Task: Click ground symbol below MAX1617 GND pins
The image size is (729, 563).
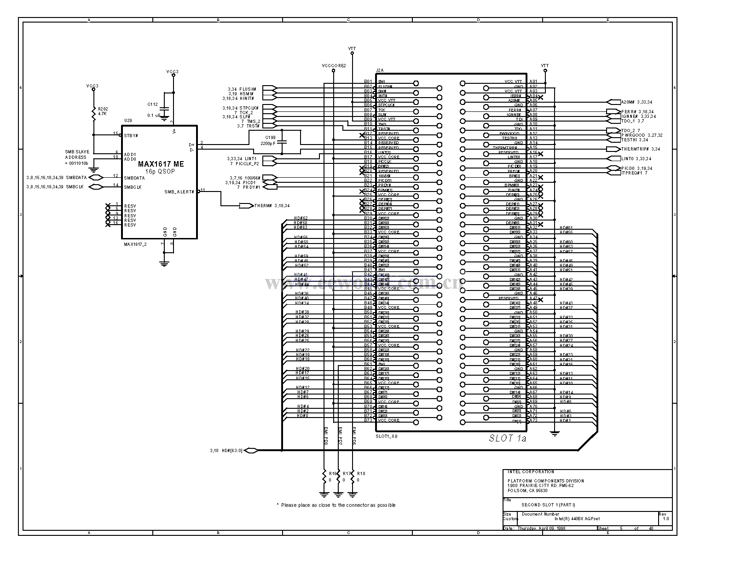Action: click(x=164, y=264)
